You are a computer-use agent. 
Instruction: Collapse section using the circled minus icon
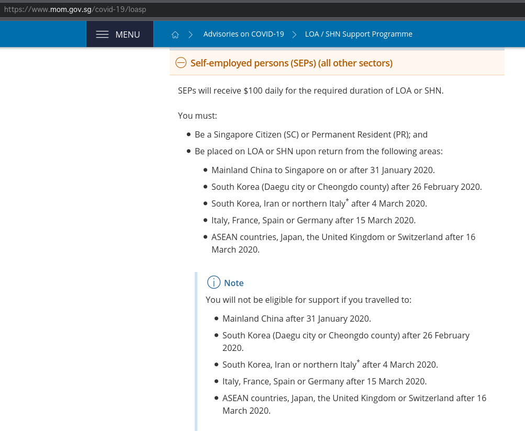[x=181, y=63]
